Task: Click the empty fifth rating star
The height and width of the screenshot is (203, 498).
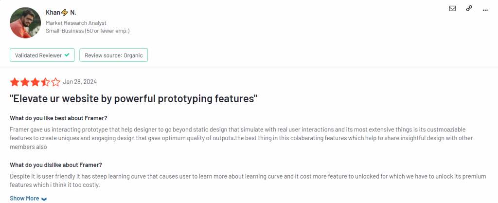Action: (x=55, y=82)
